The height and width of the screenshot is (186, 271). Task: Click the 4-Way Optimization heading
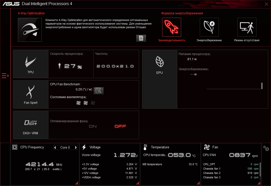(x=31, y=13)
